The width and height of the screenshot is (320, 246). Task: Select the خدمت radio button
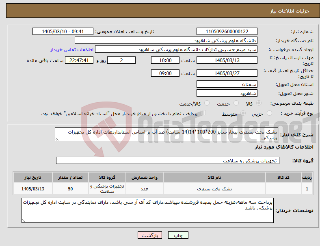(x=236, y=103)
